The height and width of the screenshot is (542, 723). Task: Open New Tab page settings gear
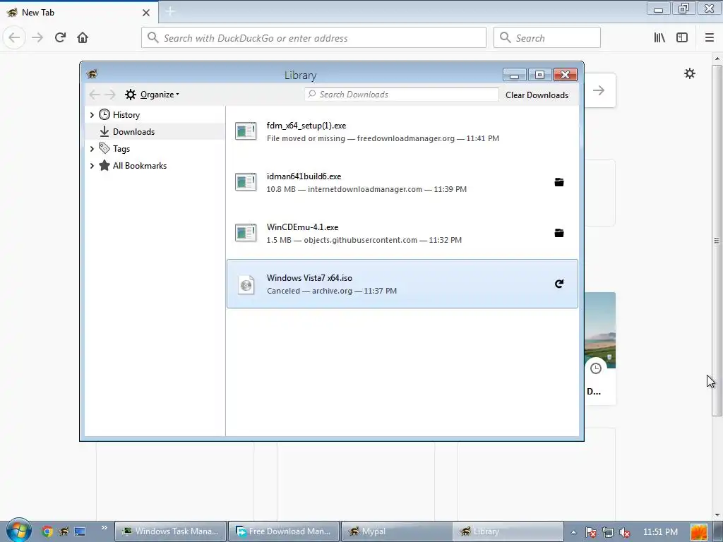[689, 73]
